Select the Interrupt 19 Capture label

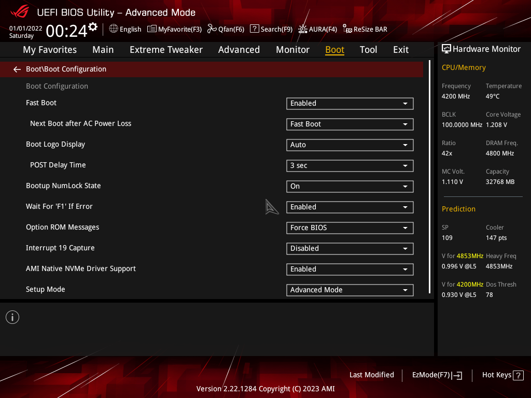(60, 248)
